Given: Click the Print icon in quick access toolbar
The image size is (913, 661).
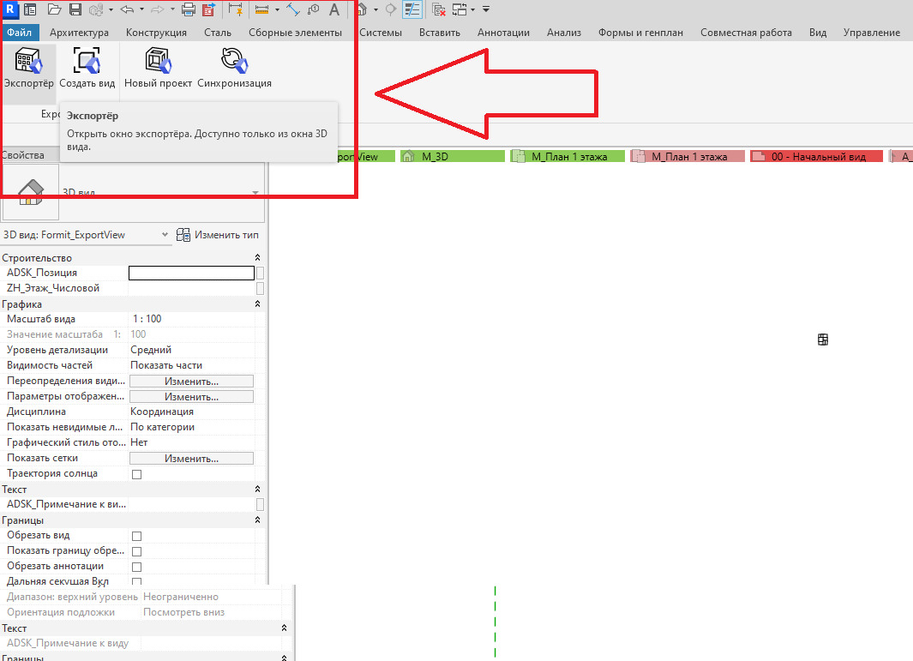Looking at the screenshot, I should pyautogui.click(x=188, y=9).
